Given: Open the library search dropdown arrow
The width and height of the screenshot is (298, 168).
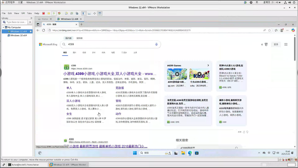Looking at the screenshot, I should click(30, 22).
